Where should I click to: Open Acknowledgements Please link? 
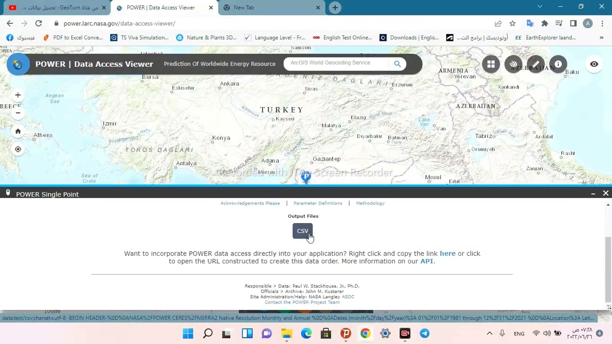tap(250, 203)
